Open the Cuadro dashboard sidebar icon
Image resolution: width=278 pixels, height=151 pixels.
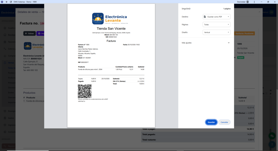coord(5,28)
